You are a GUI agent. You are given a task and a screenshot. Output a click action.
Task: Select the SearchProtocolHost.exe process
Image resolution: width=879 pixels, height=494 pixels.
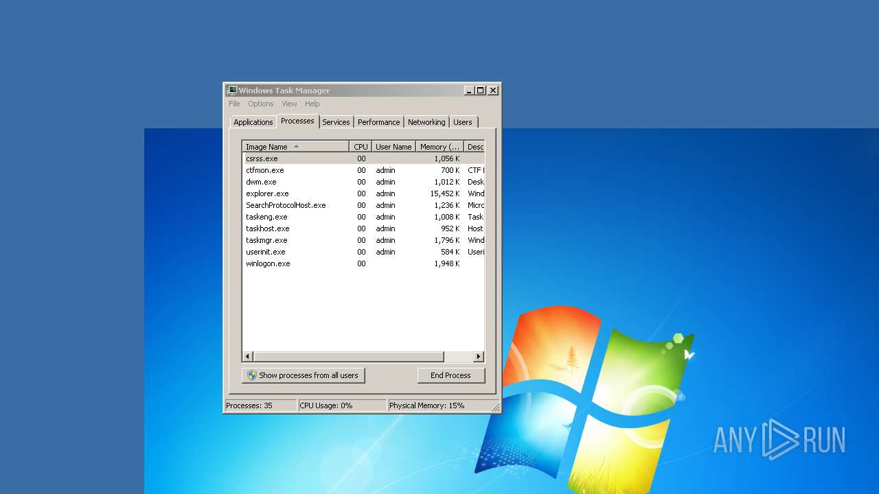[x=364, y=205]
